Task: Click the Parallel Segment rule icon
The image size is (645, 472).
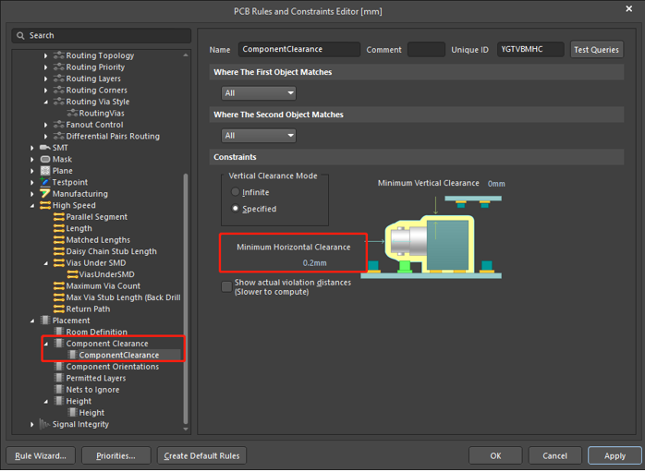Action: 59,217
